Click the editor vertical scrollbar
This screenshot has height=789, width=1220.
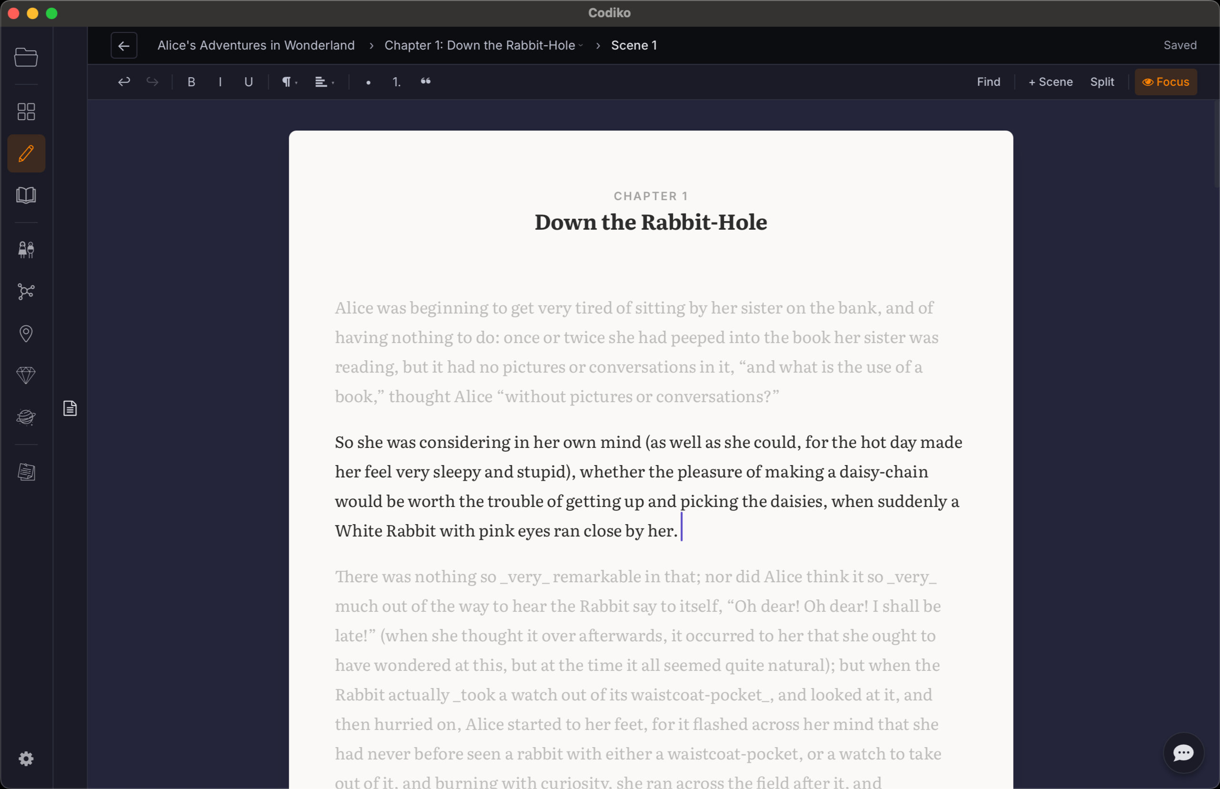(x=1216, y=144)
